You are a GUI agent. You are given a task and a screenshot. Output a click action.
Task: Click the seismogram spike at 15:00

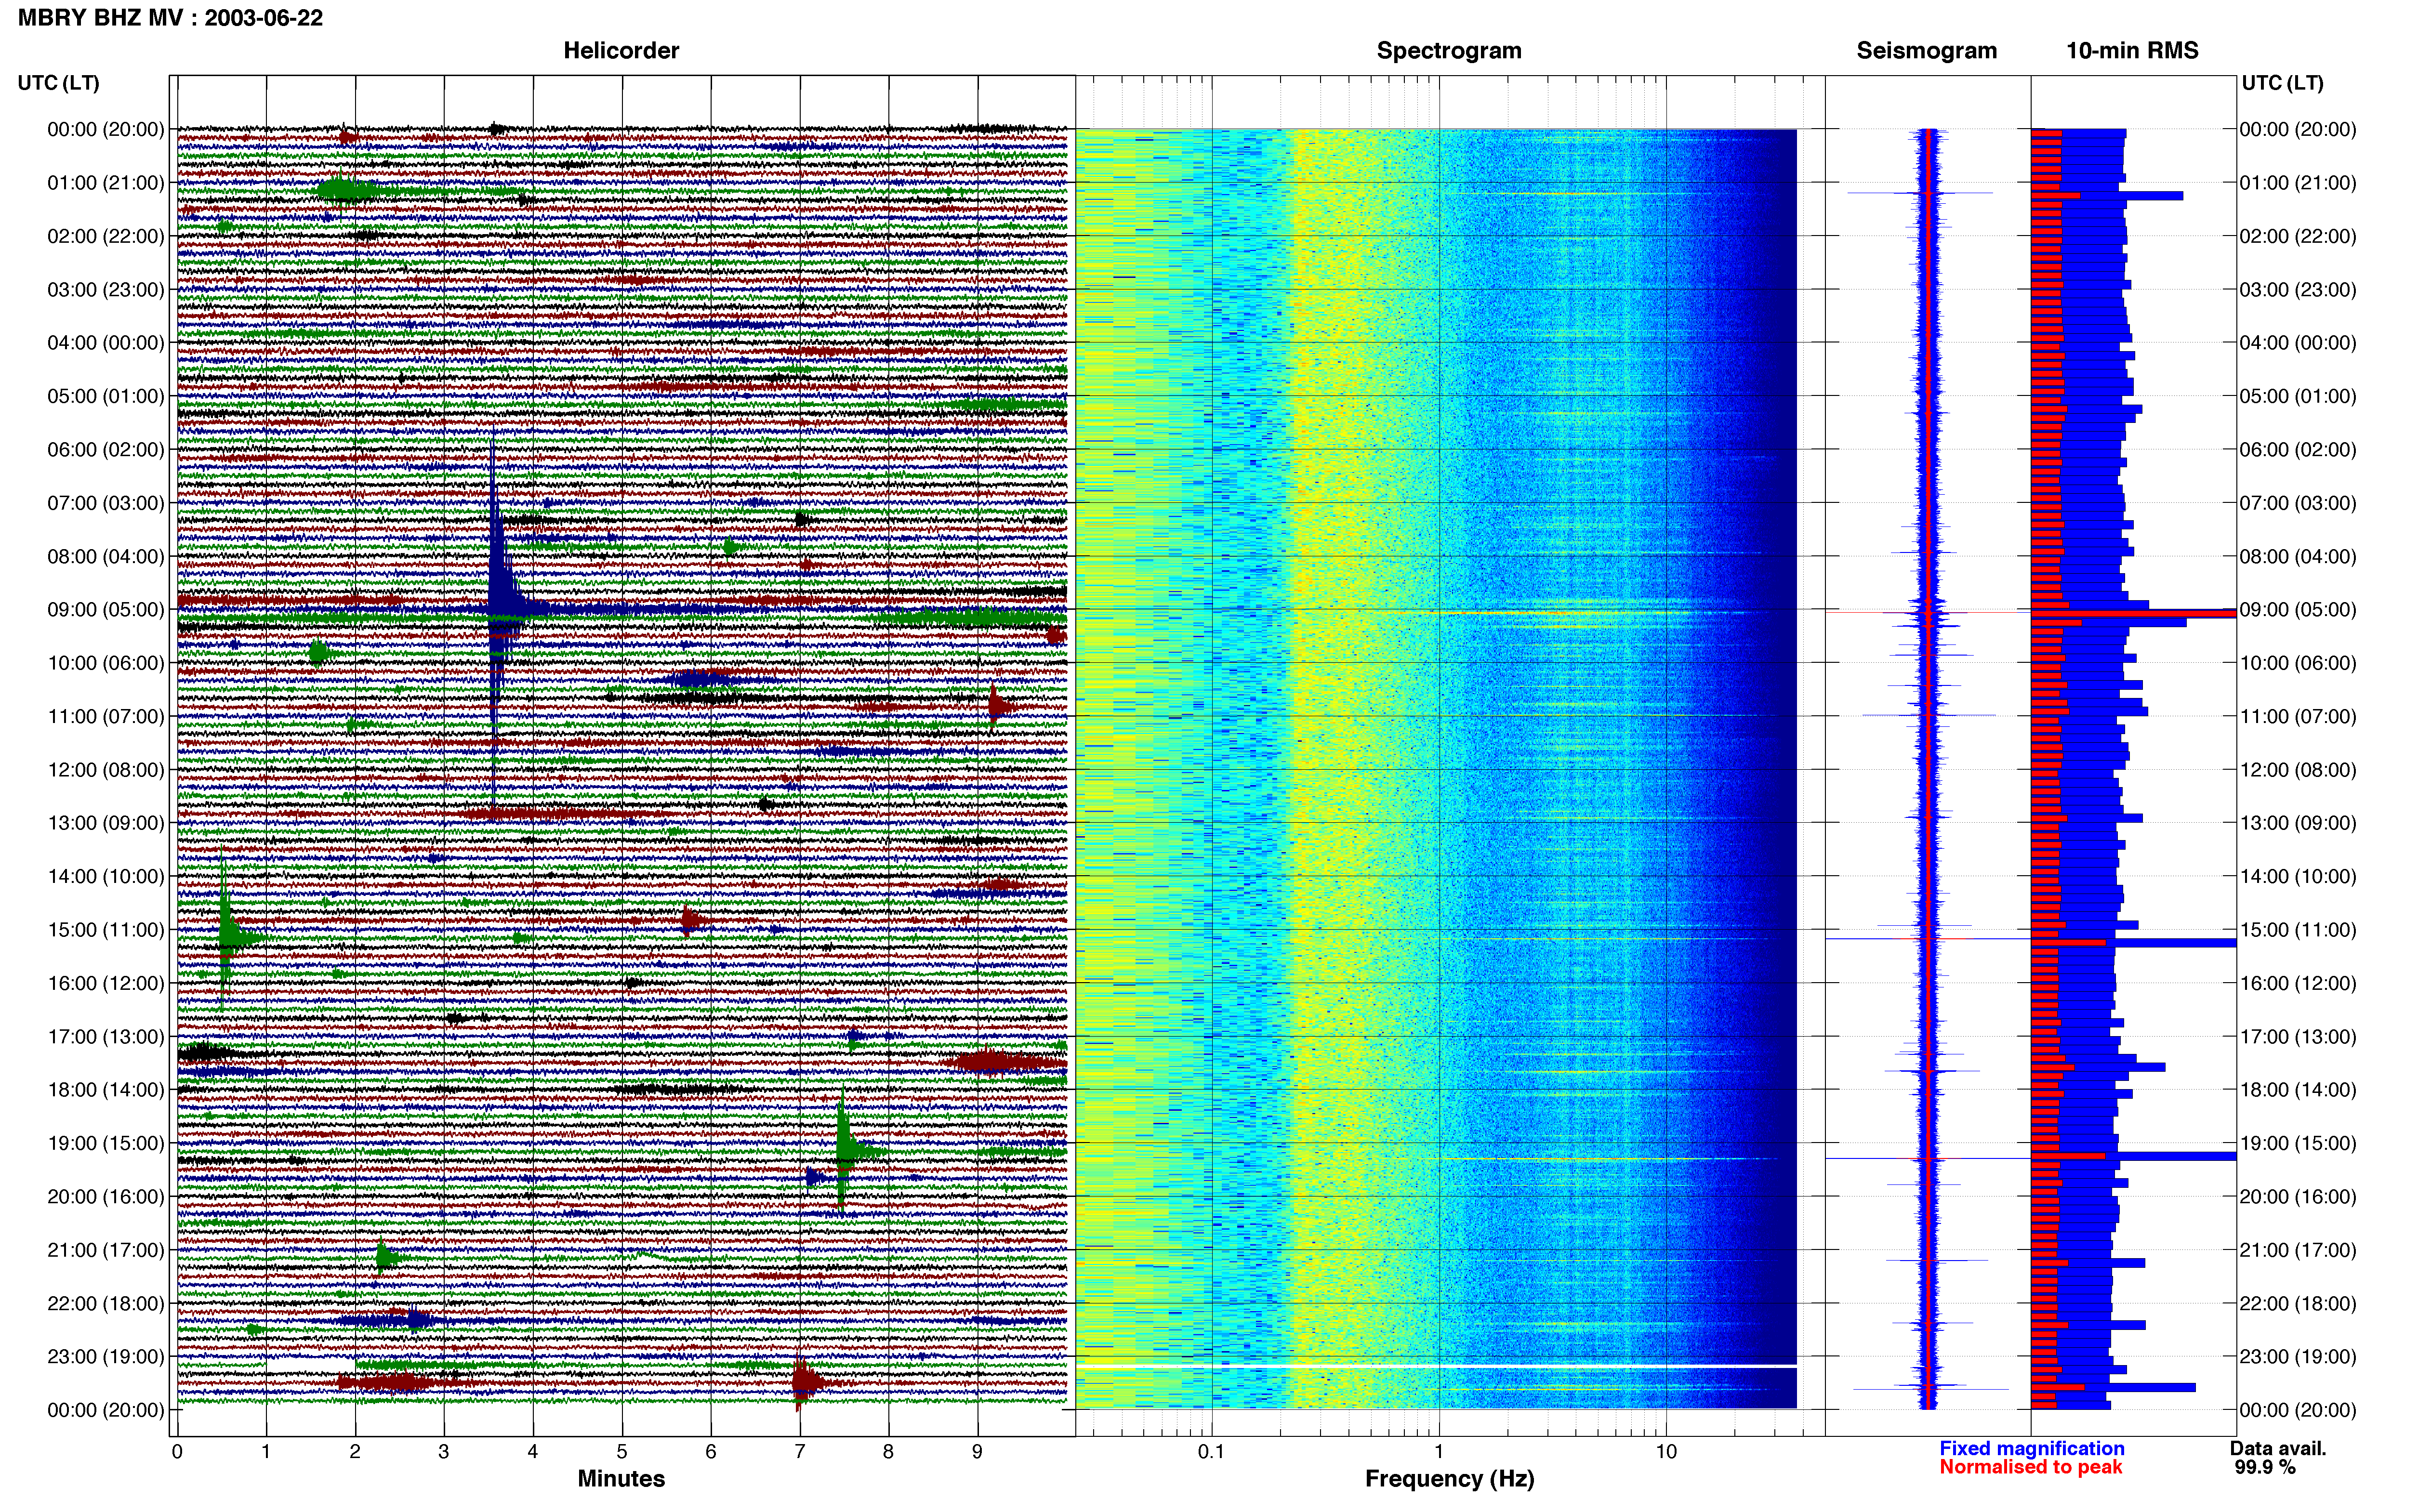click(1927, 939)
